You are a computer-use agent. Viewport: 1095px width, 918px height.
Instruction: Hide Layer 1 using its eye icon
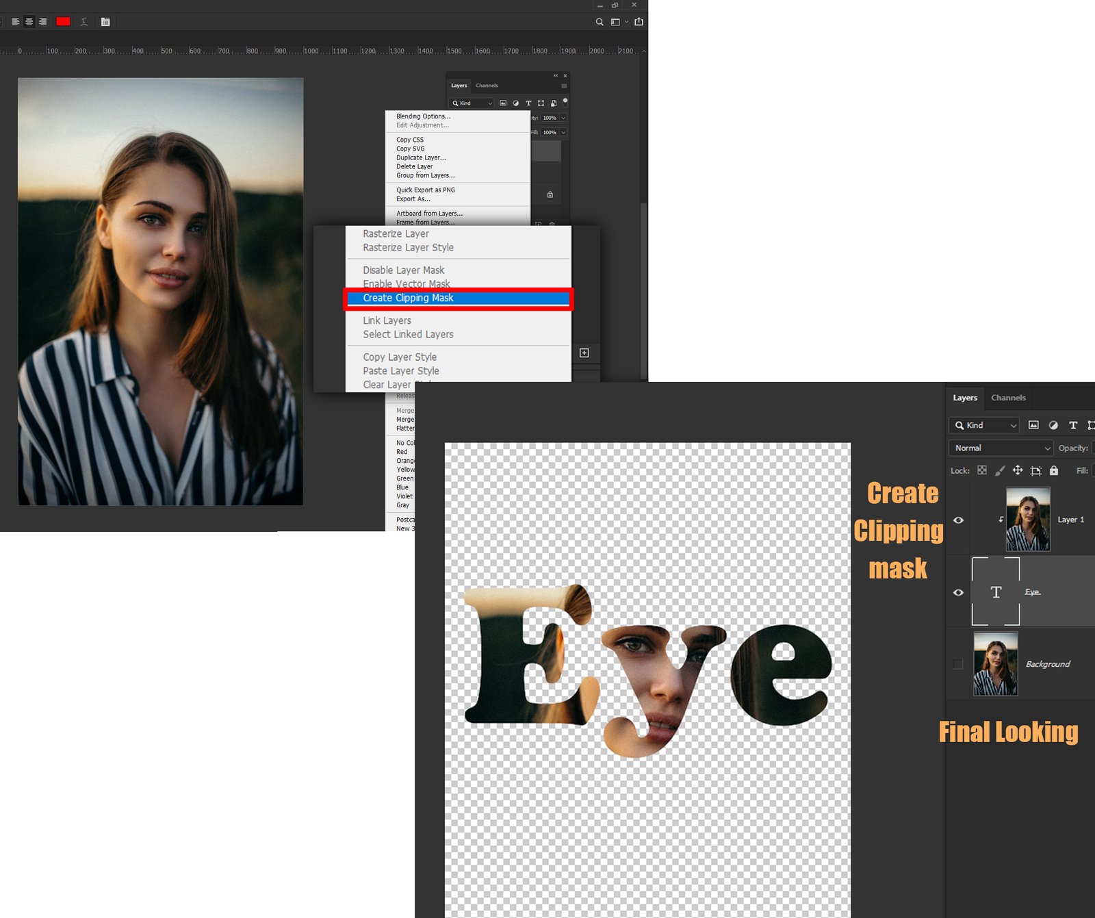[958, 520]
